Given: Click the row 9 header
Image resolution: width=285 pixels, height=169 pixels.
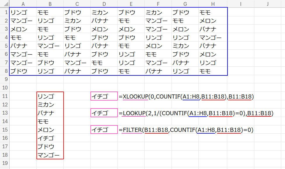Looking at the screenshot, I should point(5,79).
